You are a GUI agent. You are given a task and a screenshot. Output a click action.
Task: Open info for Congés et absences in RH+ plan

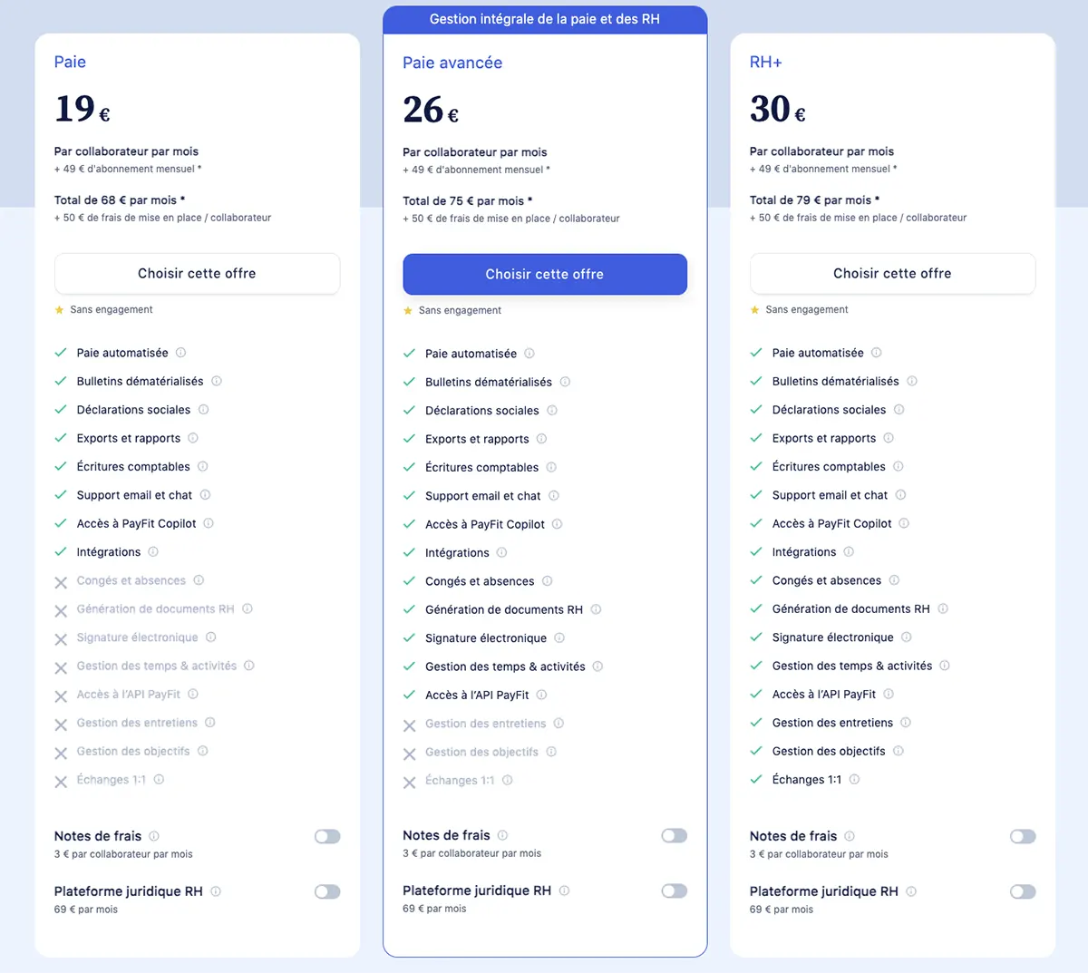tap(894, 580)
